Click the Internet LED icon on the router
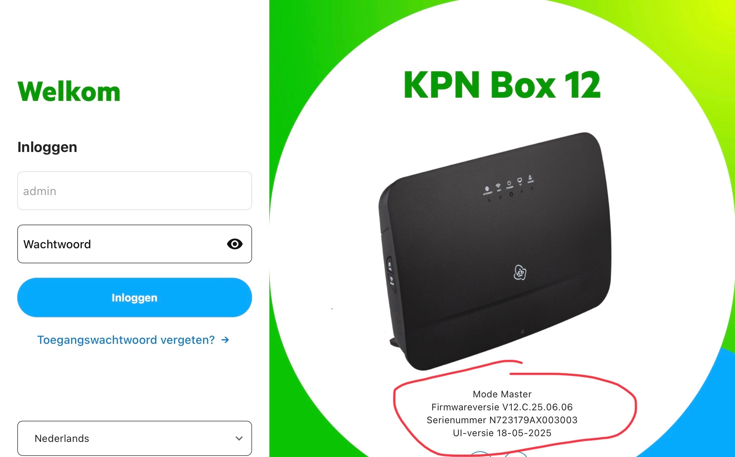The height and width of the screenshot is (457, 735). pos(487,189)
